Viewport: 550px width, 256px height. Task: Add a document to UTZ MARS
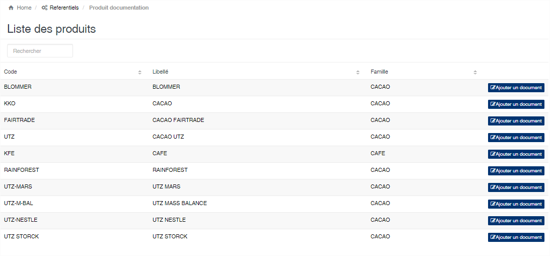[516, 187]
